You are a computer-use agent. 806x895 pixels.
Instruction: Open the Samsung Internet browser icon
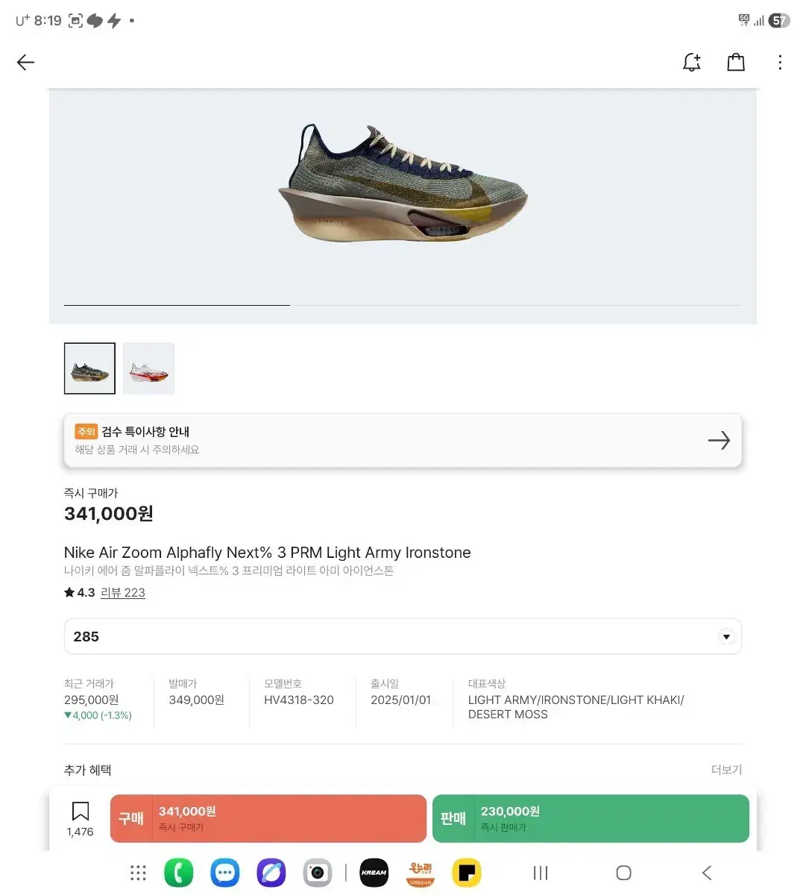[271, 873]
